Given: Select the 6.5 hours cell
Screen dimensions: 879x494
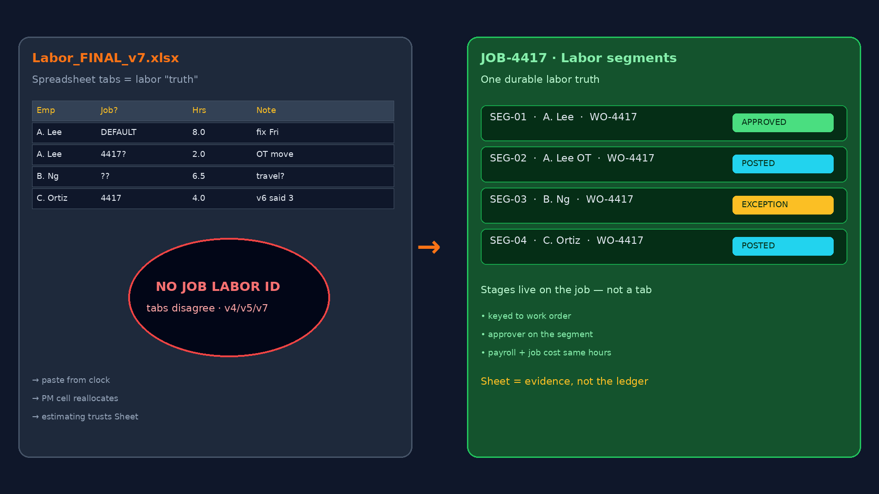Looking at the screenshot, I should pyautogui.click(x=199, y=176).
